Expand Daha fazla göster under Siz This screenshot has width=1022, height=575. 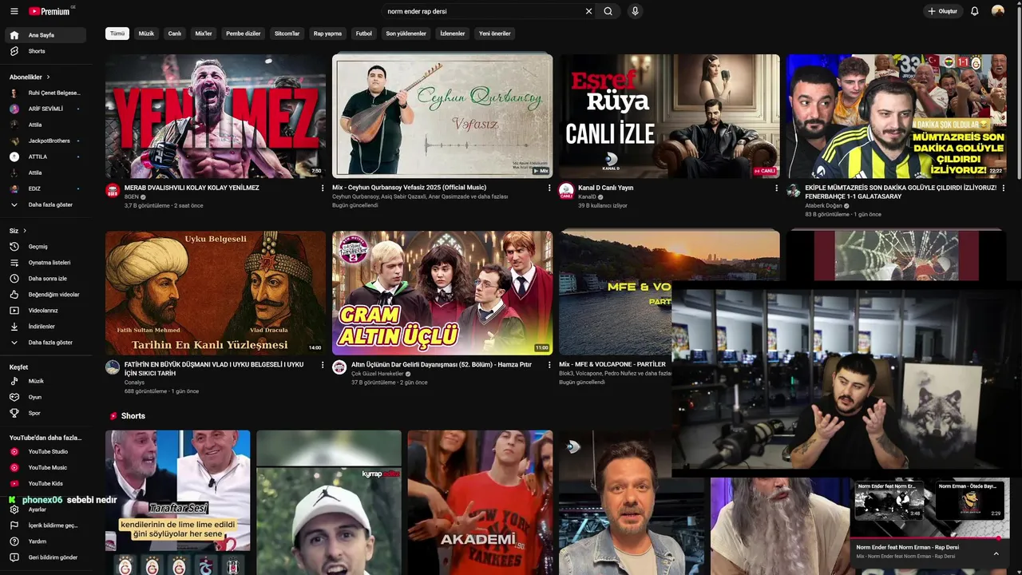coord(46,343)
